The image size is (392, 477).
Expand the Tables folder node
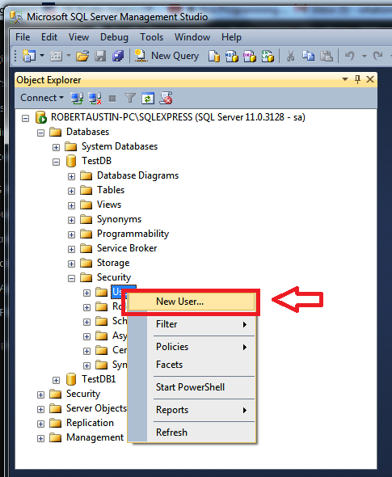[71, 191]
